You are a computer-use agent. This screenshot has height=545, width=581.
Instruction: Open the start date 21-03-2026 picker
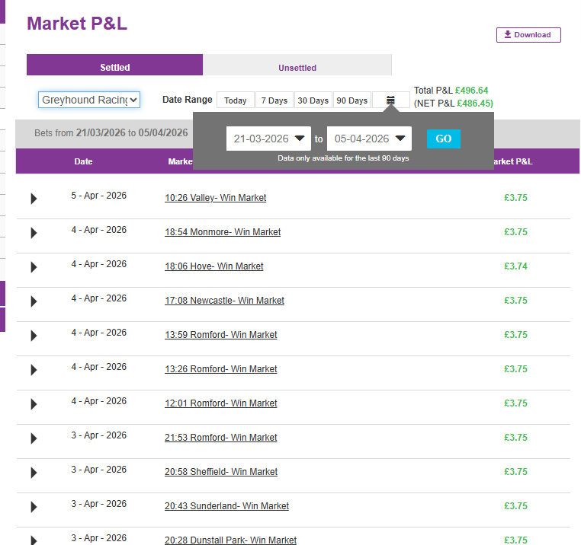coord(268,139)
